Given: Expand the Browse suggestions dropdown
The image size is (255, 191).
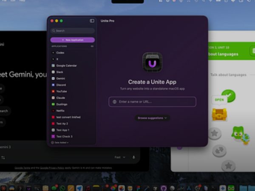Looking at the screenshot, I should tap(152, 118).
